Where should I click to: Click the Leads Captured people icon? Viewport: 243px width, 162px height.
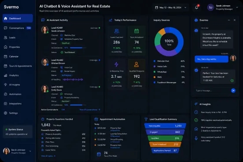pos(116,31)
